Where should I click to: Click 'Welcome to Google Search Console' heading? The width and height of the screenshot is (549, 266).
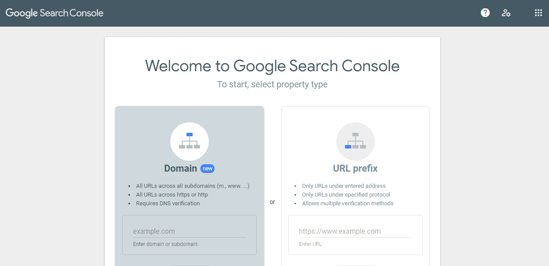point(273,66)
